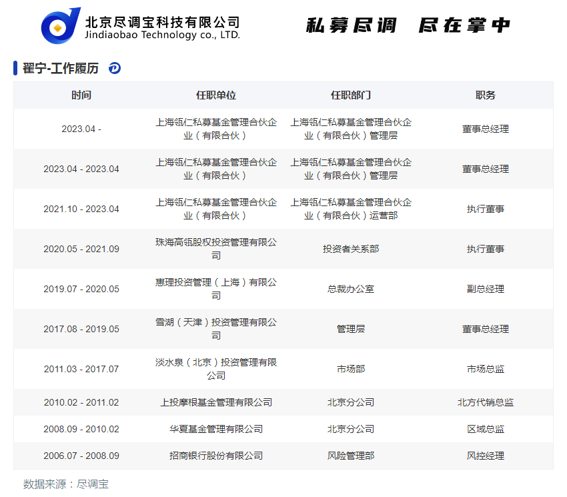This screenshot has height=497, width=567.
Task: Click the date cell 2011.03 - 2017.07
Action: click(x=81, y=369)
